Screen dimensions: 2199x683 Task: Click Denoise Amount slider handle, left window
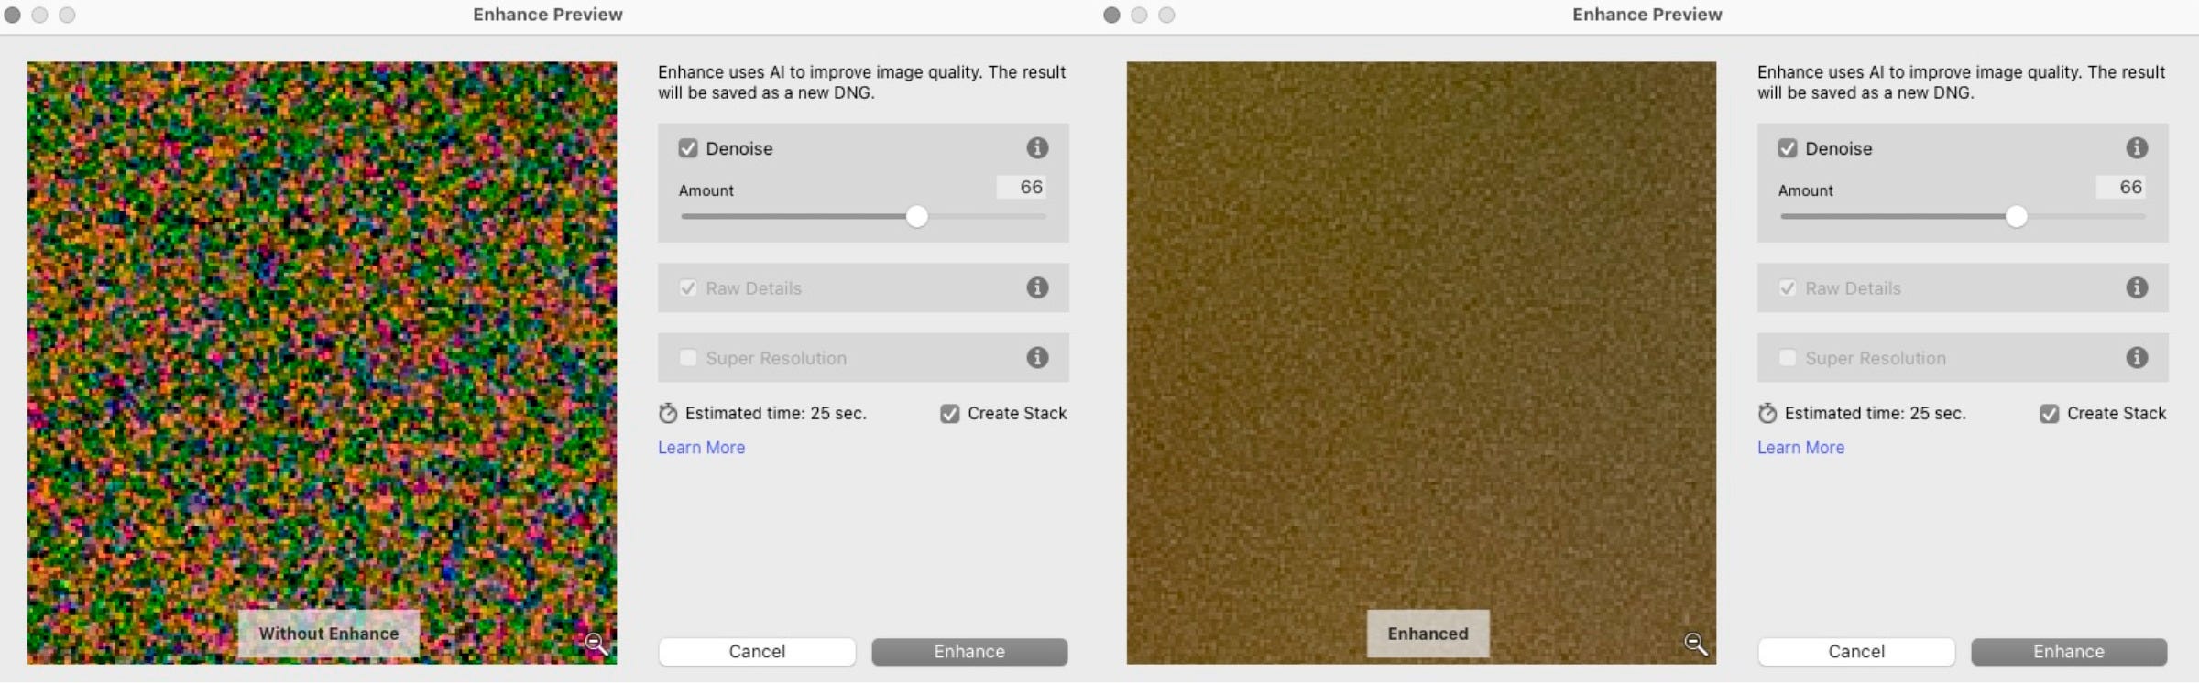(917, 217)
